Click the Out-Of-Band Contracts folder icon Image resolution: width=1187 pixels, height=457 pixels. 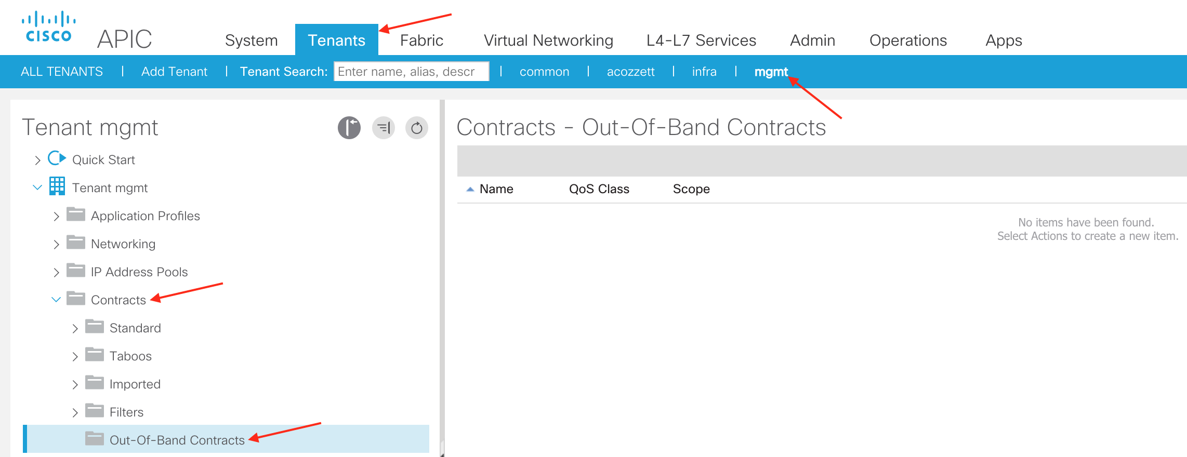click(x=95, y=439)
